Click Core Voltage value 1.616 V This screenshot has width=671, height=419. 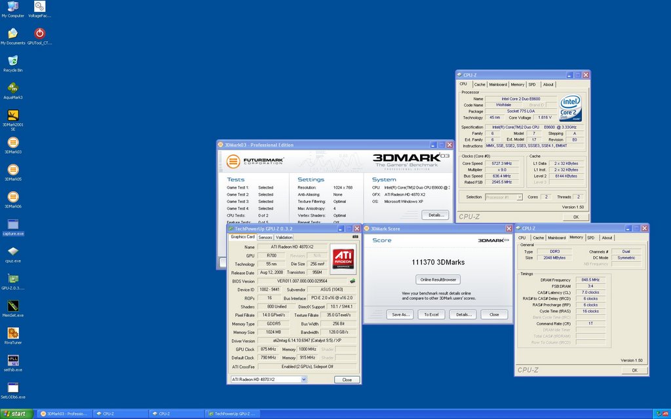(544, 118)
